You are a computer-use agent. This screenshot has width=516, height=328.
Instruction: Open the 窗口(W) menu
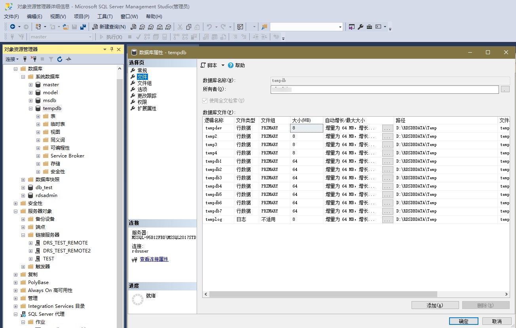click(129, 17)
